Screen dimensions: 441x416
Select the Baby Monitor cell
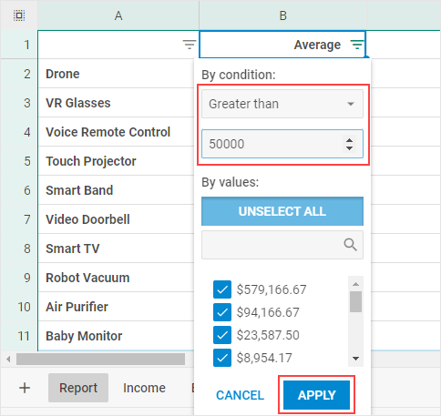pos(116,336)
